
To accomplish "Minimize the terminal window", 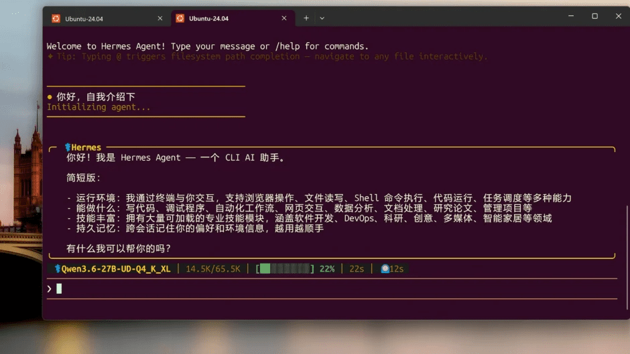I will tap(571, 16).
